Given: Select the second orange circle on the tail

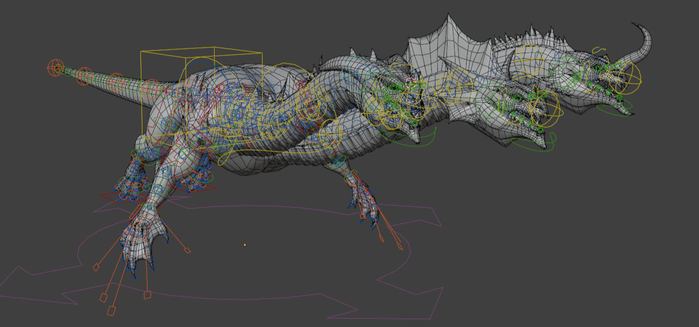Looking at the screenshot, I should click(84, 76).
